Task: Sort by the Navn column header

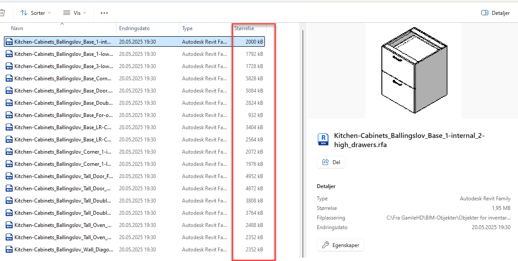Action: [17, 28]
